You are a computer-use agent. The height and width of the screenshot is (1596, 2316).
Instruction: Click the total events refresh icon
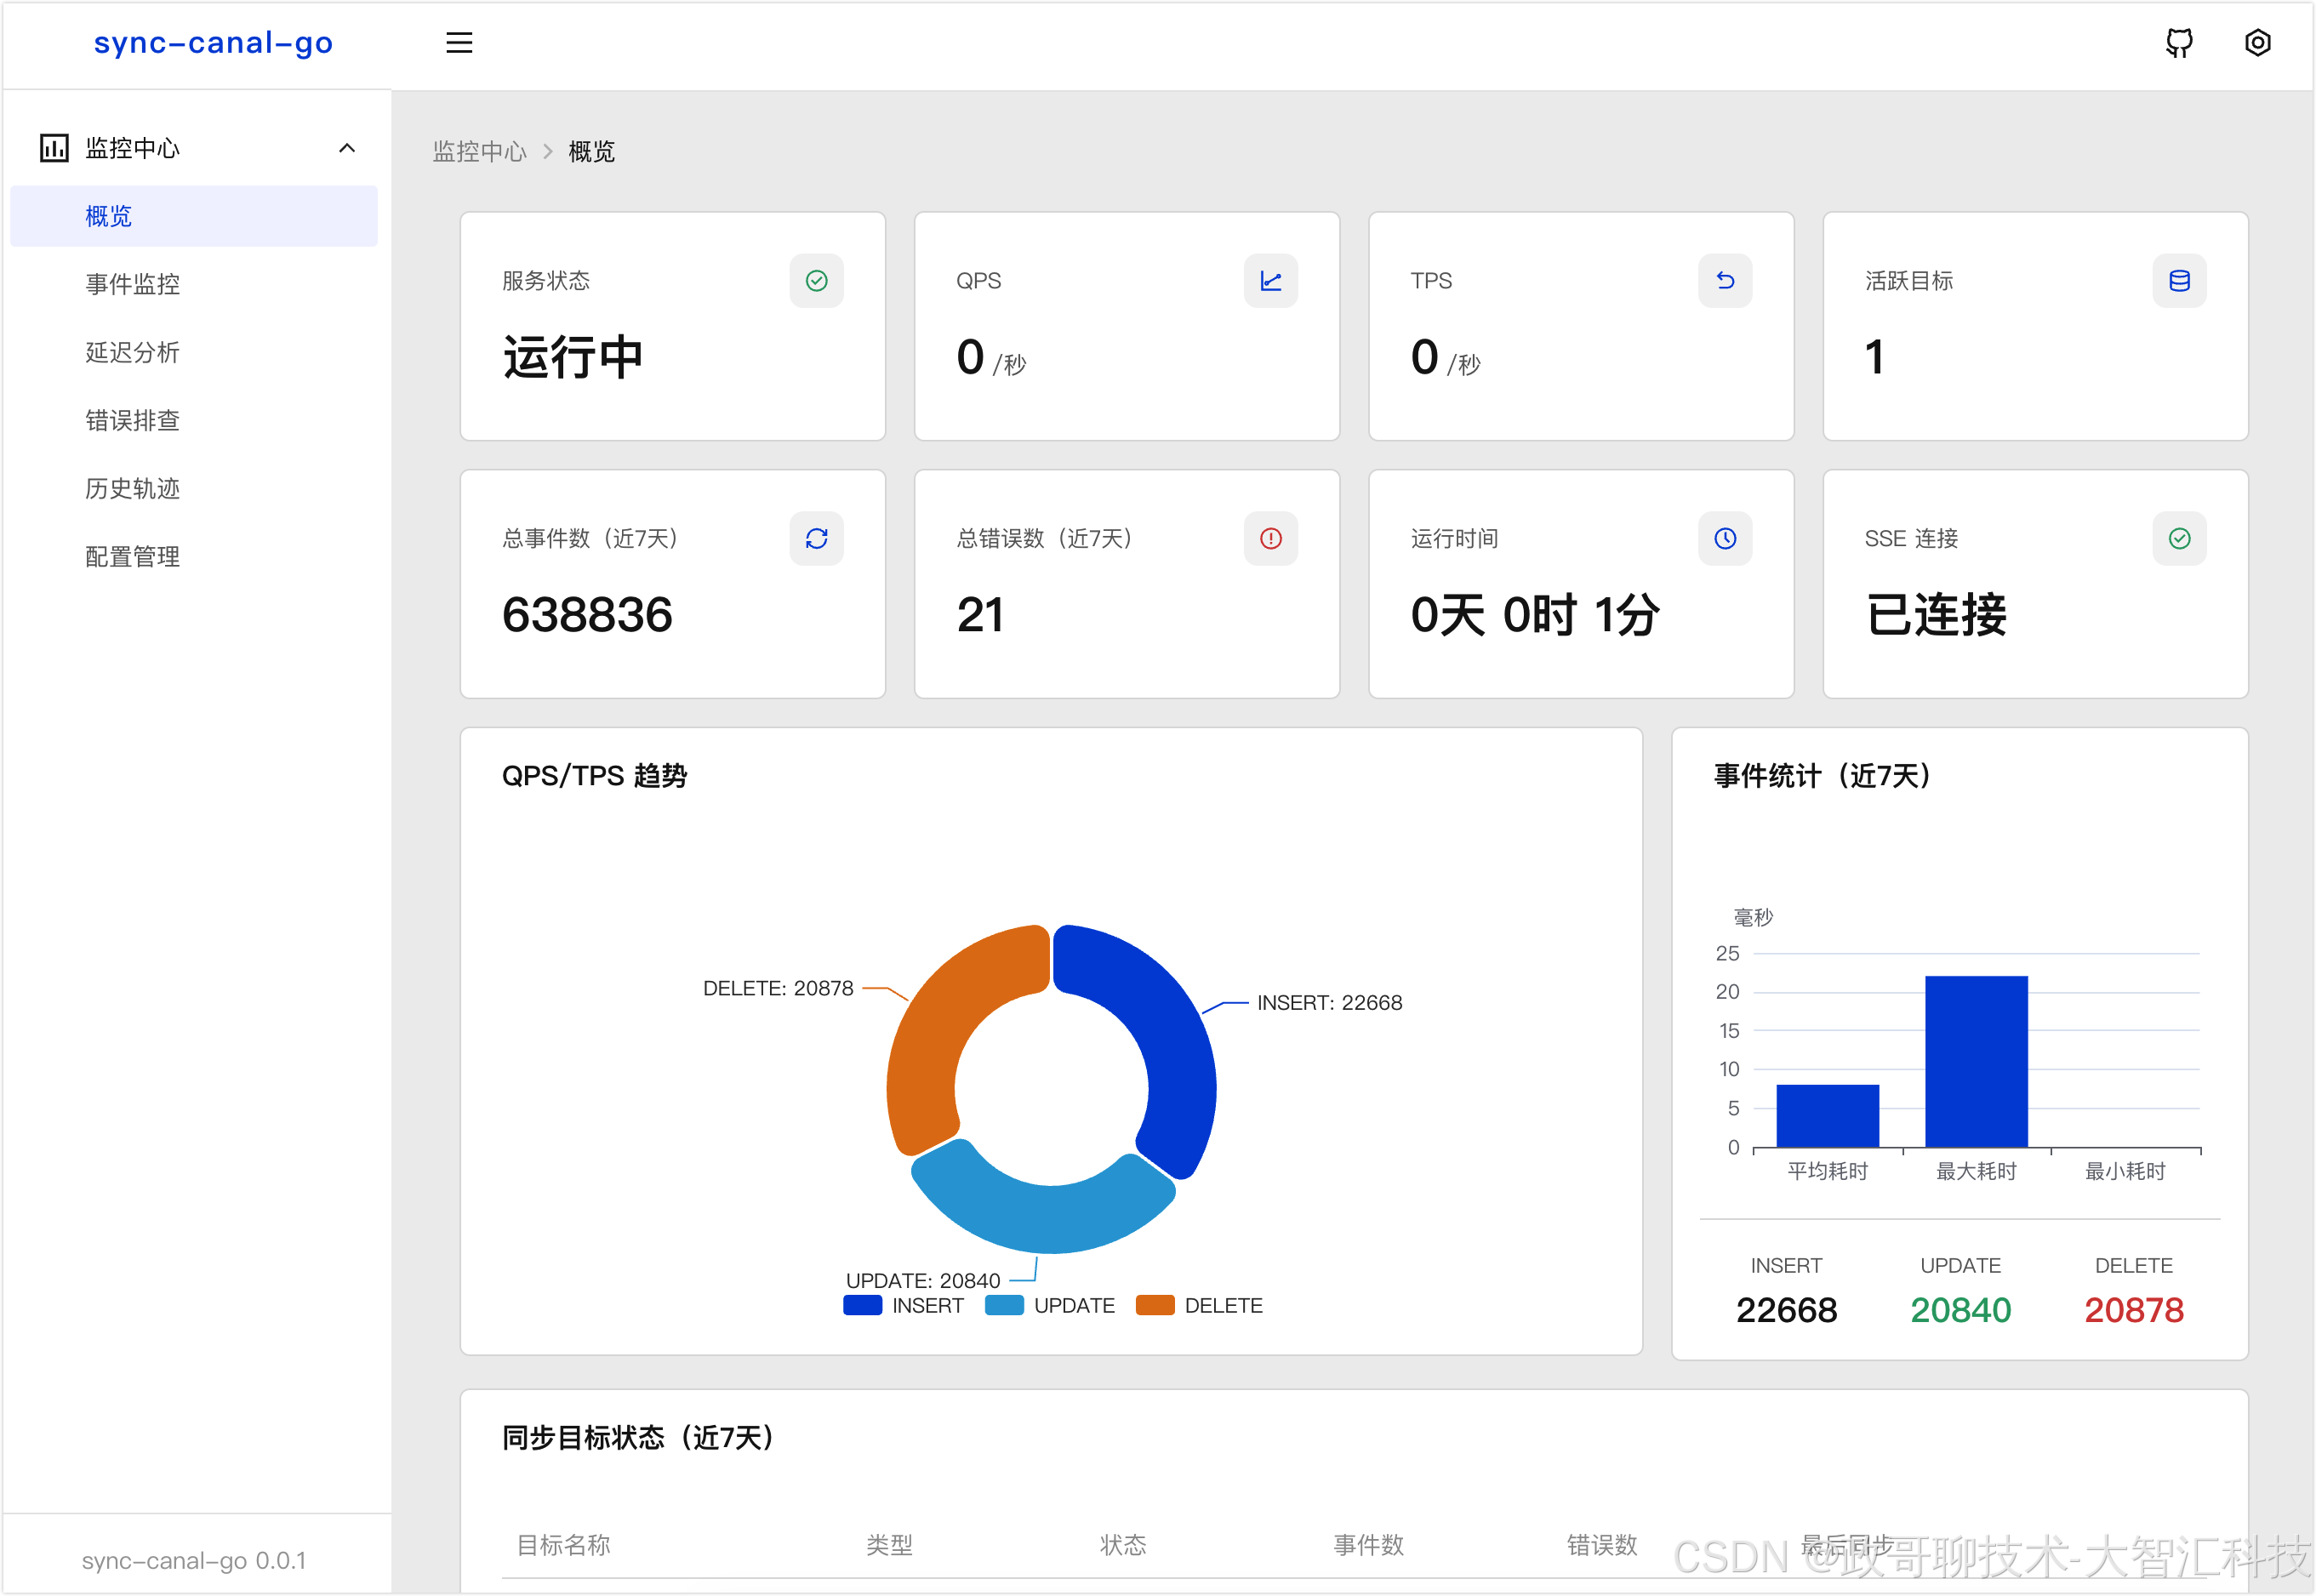pos(816,539)
